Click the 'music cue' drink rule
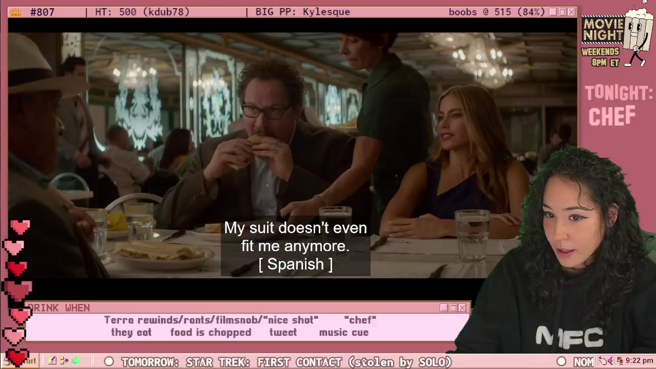This screenshot has width=656, height=369. click(344, 332)
